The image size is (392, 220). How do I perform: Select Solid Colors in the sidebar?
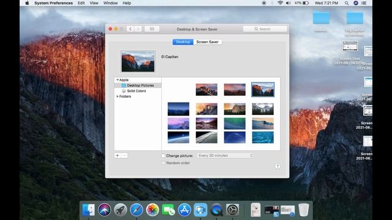tap(138, 91)
